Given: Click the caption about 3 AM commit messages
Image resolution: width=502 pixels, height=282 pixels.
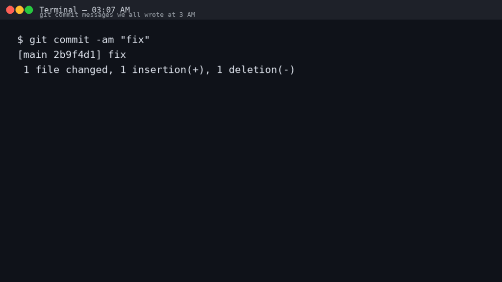Looking at the screenshot, I should click(x=118, y=15).
